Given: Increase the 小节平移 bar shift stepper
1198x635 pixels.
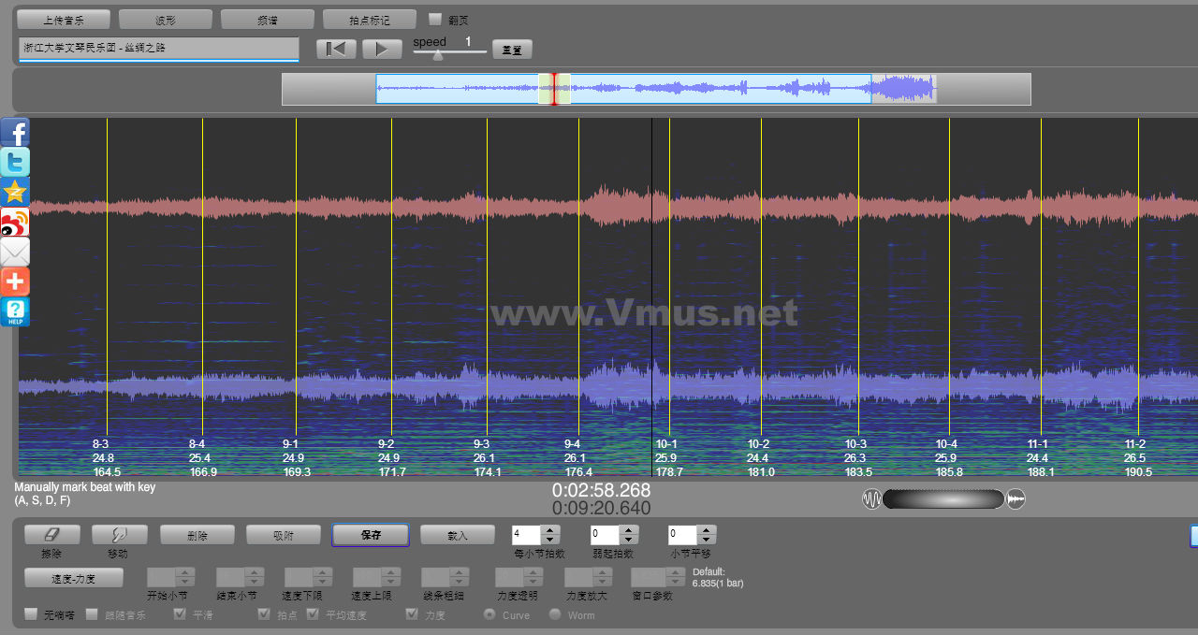Looking at the screenshot, I should [x=707, y=530].
